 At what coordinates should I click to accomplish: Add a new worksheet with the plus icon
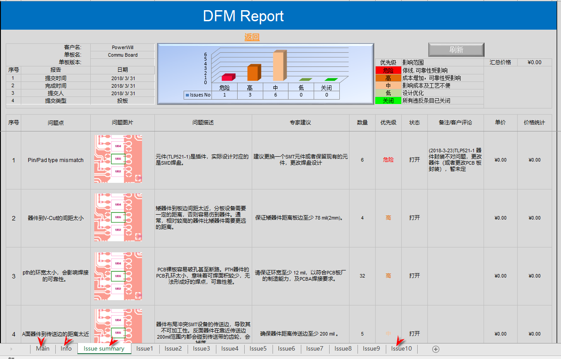coord(437,349)
